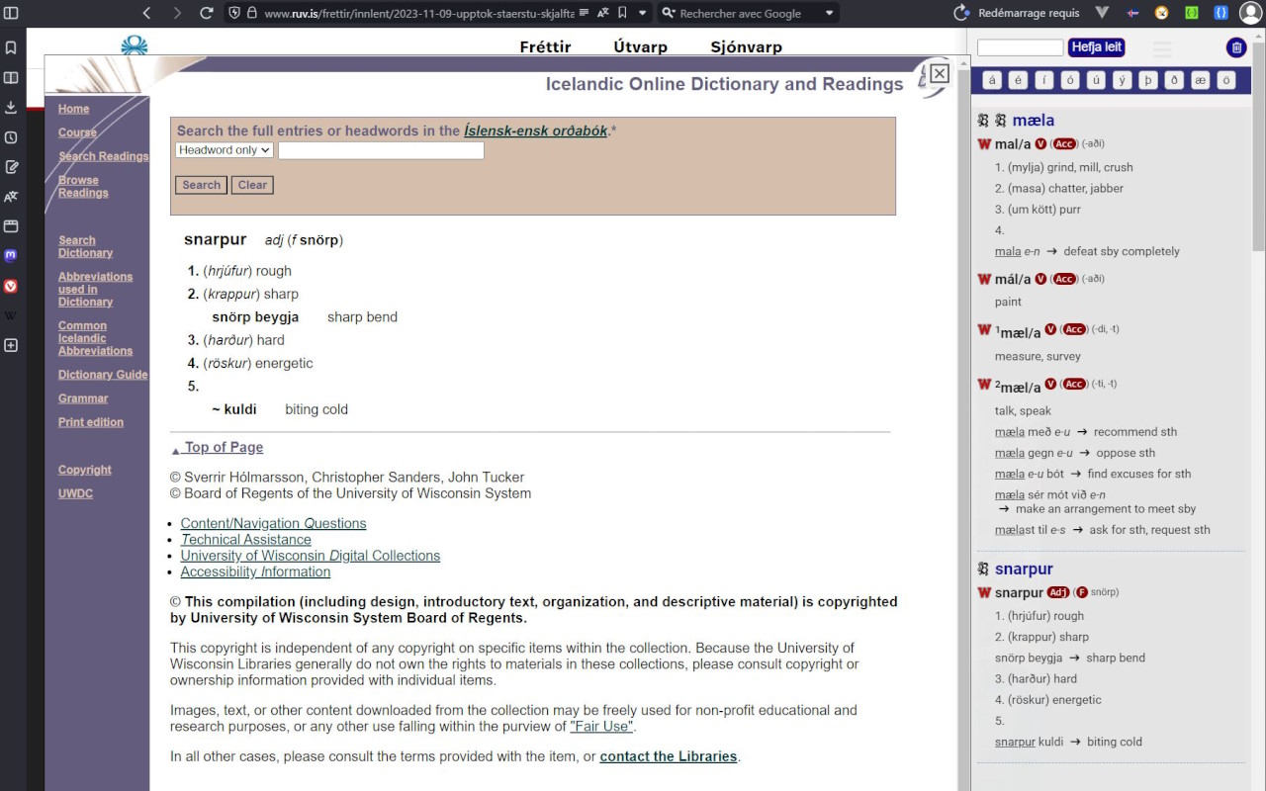Click the curly braces extension icon
The image size is (1266, 791).
1221,13
